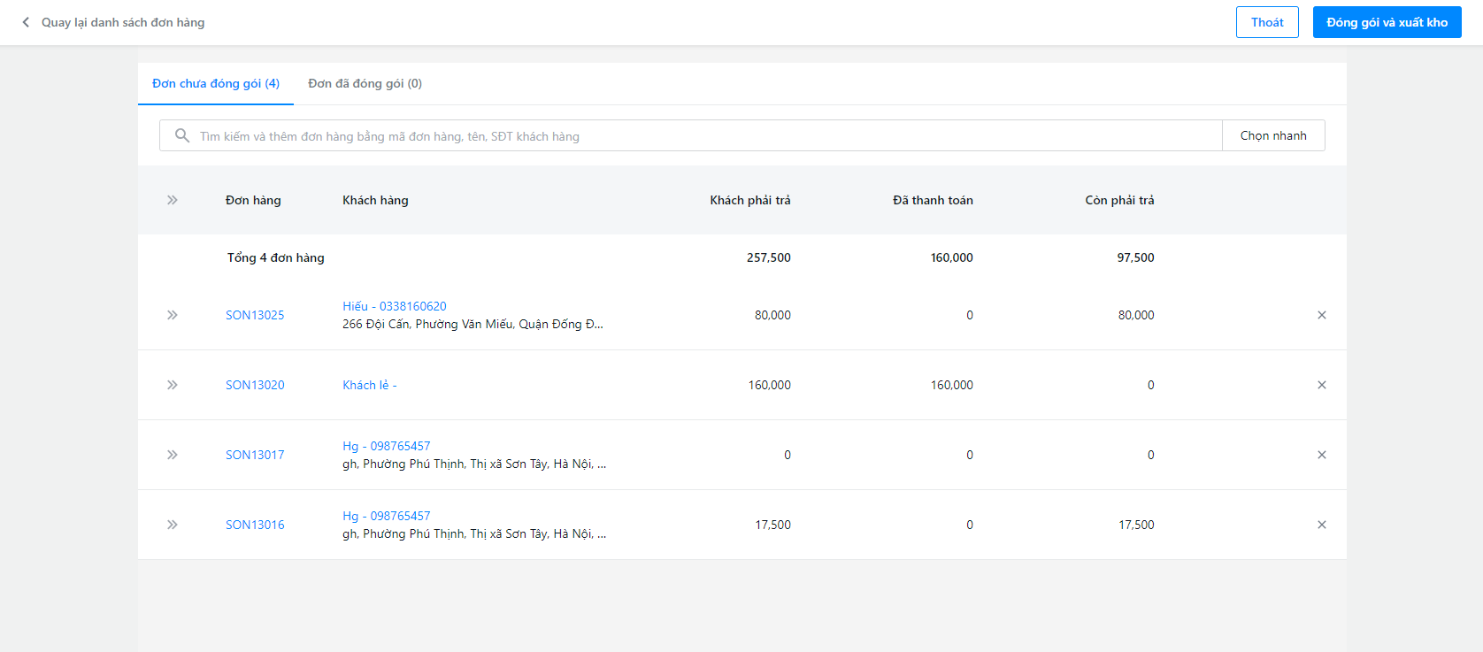
Task: Open order link SON13017
Action: 255,455
